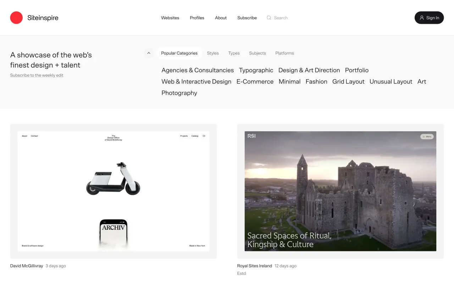Open the Unusual Layout category
Image resolution: width=454 pixels, height=284 pixels.
pos(391,82)
